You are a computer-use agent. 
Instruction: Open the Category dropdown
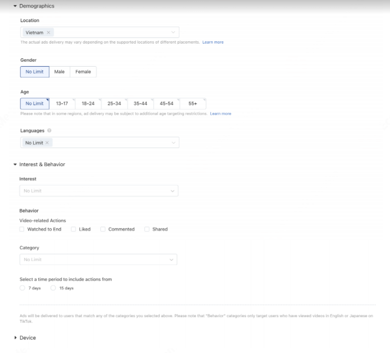pos(172,260)
